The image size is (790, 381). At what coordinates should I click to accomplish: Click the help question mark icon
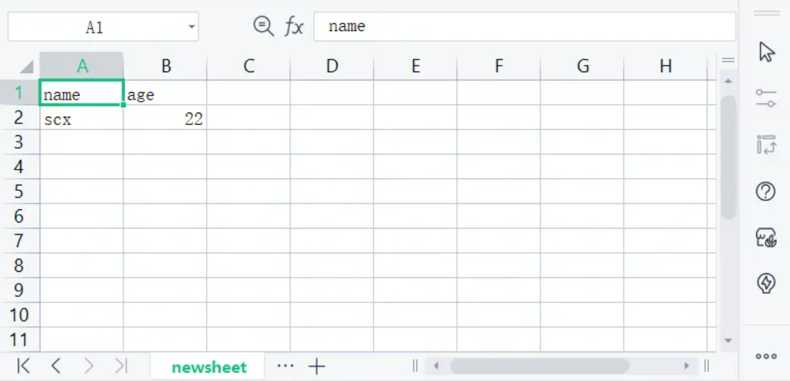766,192
